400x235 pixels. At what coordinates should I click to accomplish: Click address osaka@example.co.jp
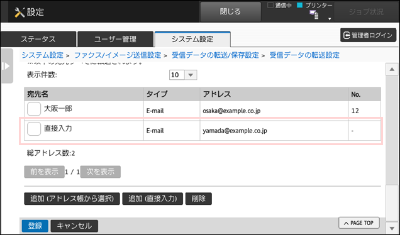point(231,111)
